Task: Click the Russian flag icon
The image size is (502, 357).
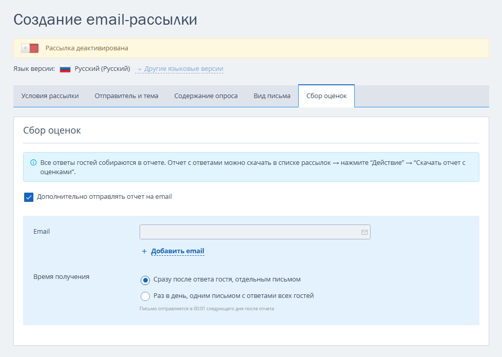Action: point(65,69)
